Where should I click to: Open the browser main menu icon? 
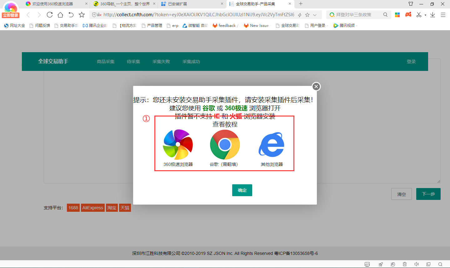[x=443, y=15]
